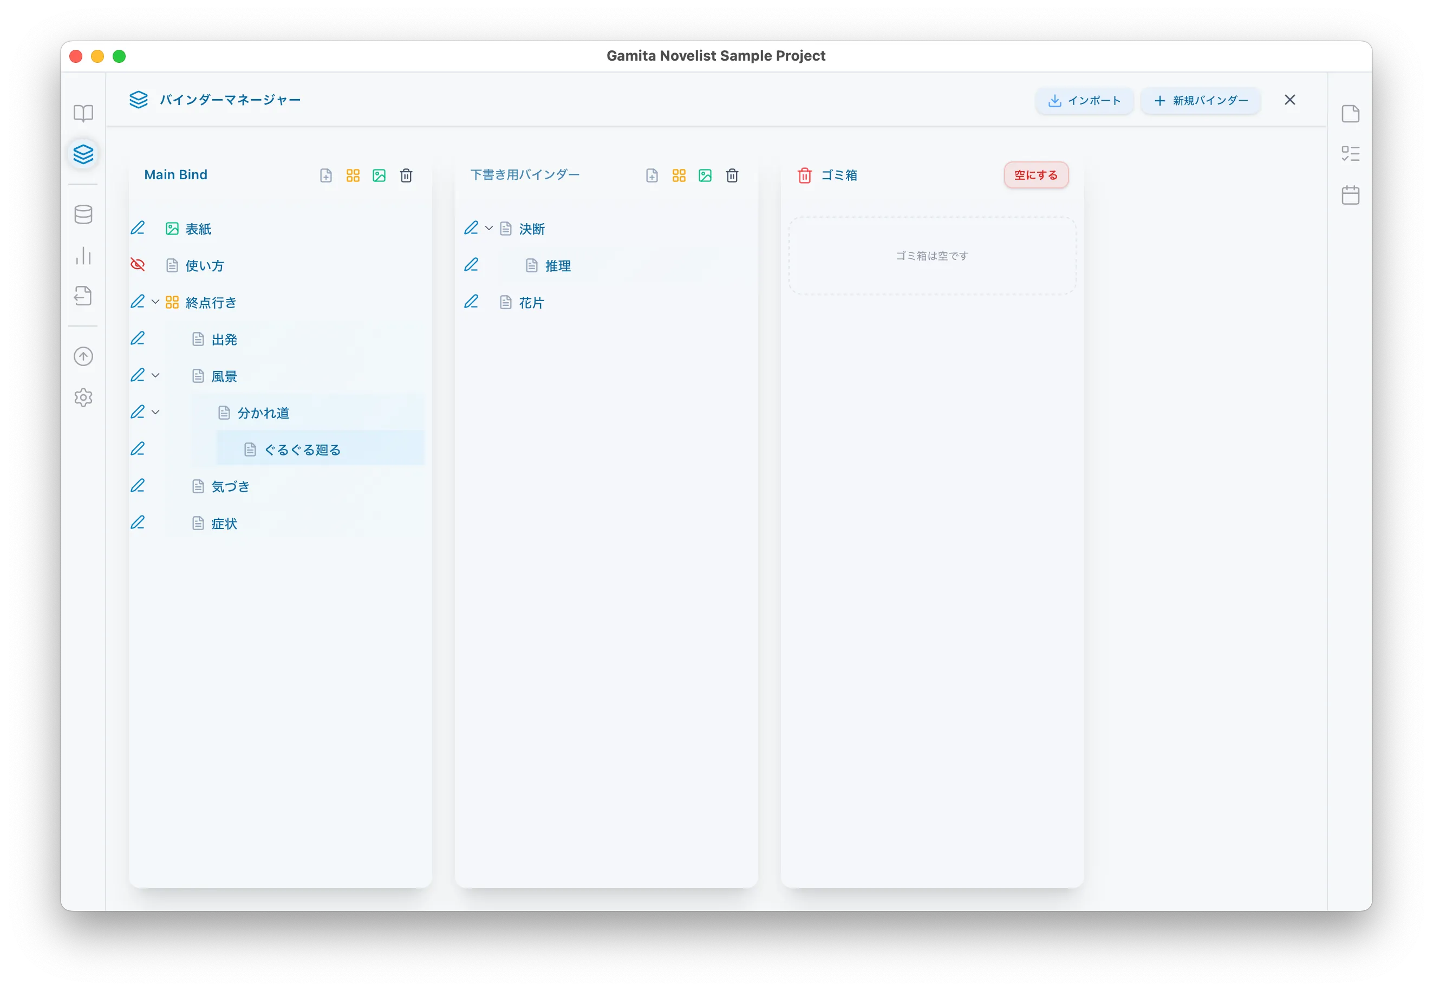Select the binder manager layers icon in sidebar

pos(83,153)
